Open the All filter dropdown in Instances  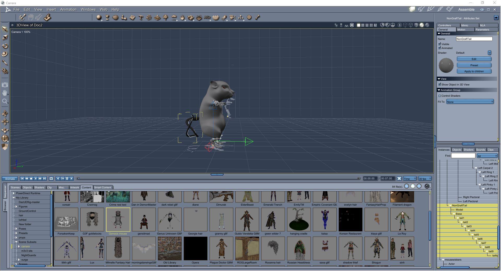487,156
